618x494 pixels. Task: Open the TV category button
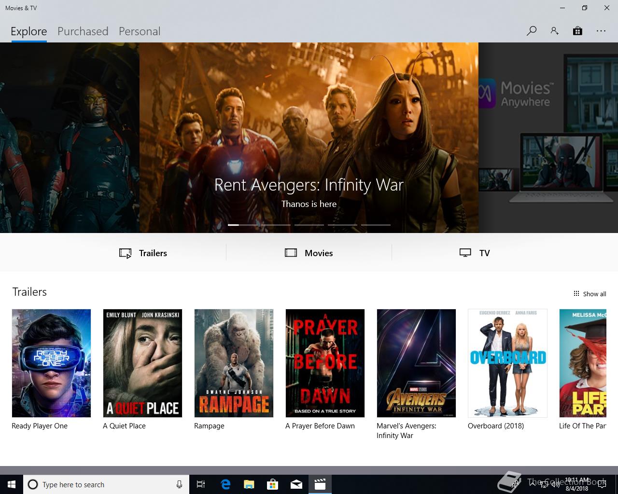tap(475, 253)
